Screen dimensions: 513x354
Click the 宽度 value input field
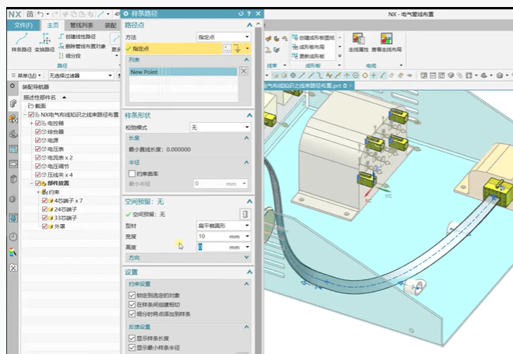pos(214,236)
